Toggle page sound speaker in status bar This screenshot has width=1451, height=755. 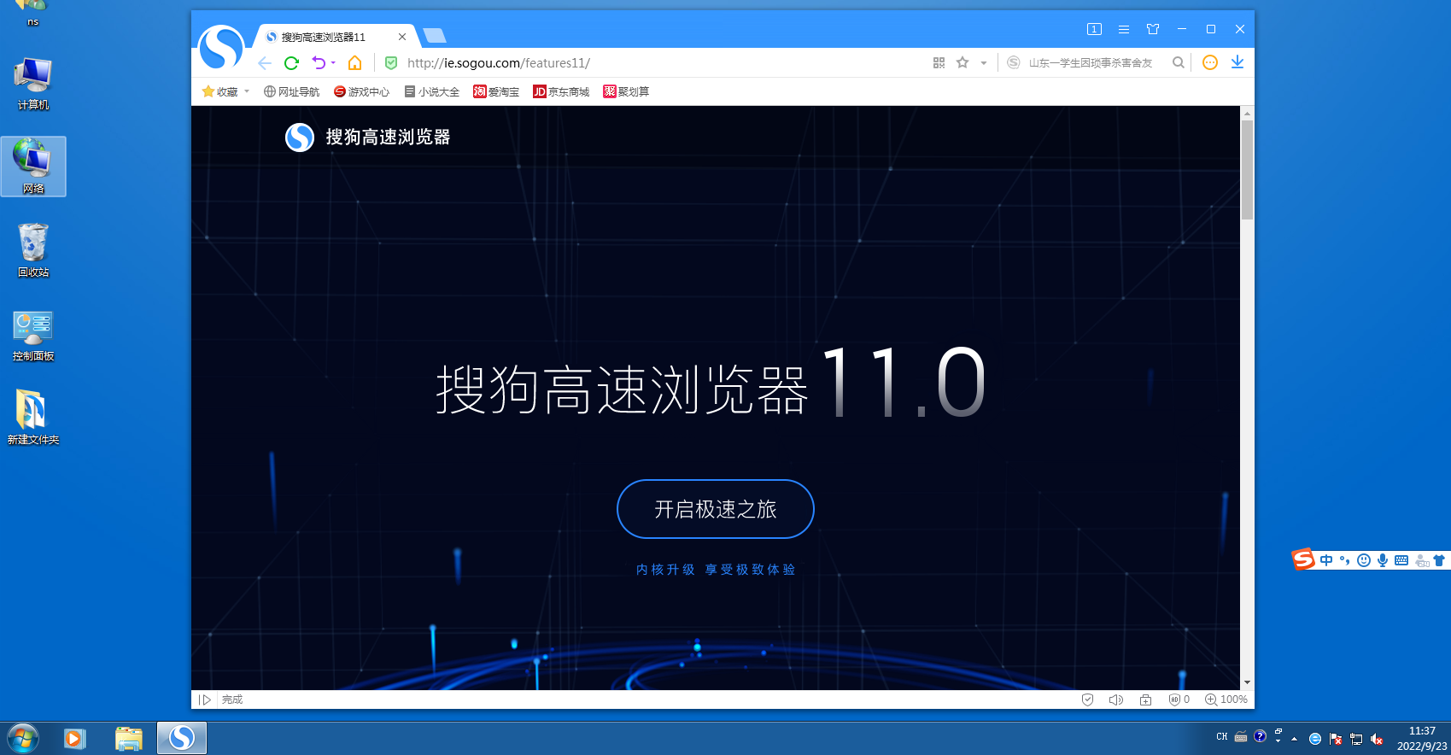1115,699
